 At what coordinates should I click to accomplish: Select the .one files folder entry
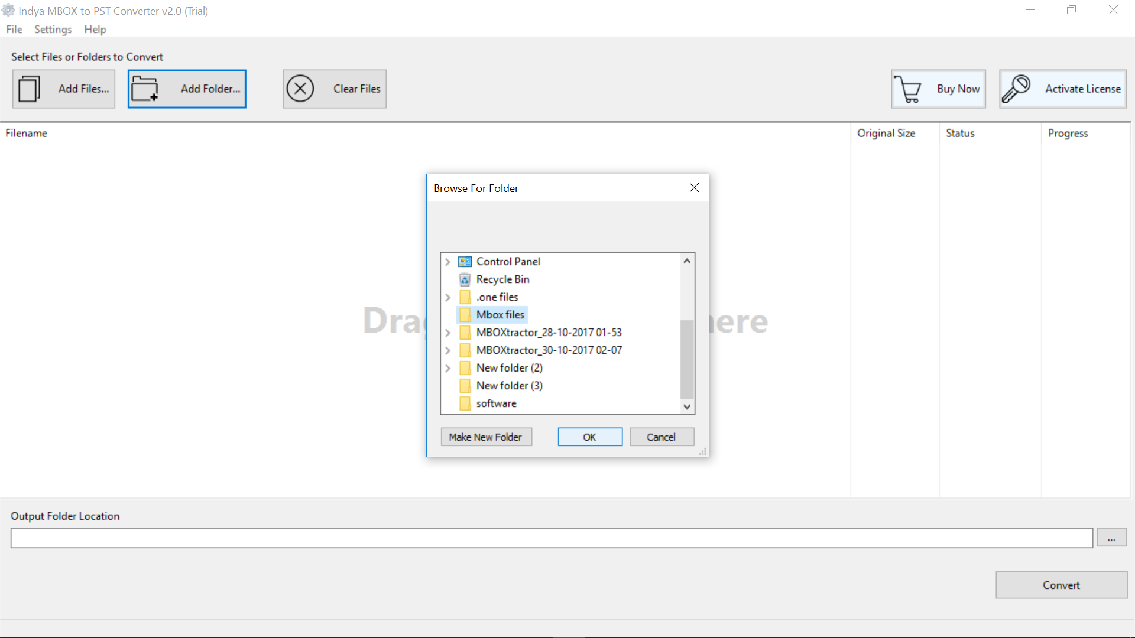(497, 296)
